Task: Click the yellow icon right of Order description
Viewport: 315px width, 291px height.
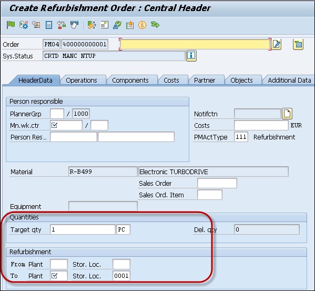Action: [298, 44]
